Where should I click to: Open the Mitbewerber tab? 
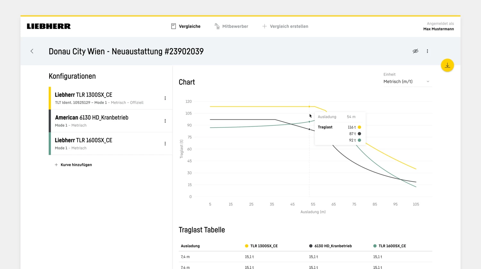(x=231, y=26)
